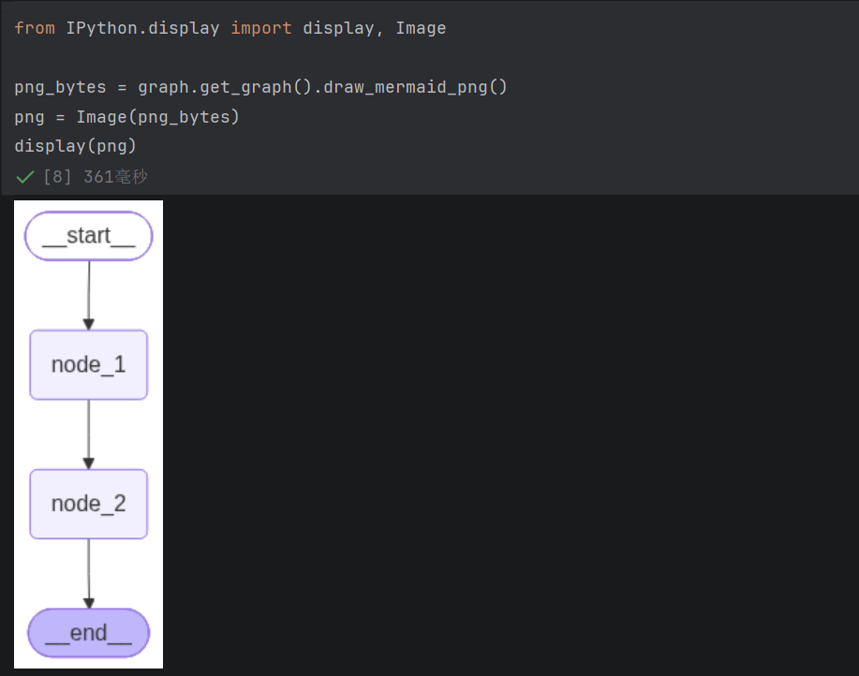
Task: Click the execution count [8] label
Action: (x=57, y=177)
